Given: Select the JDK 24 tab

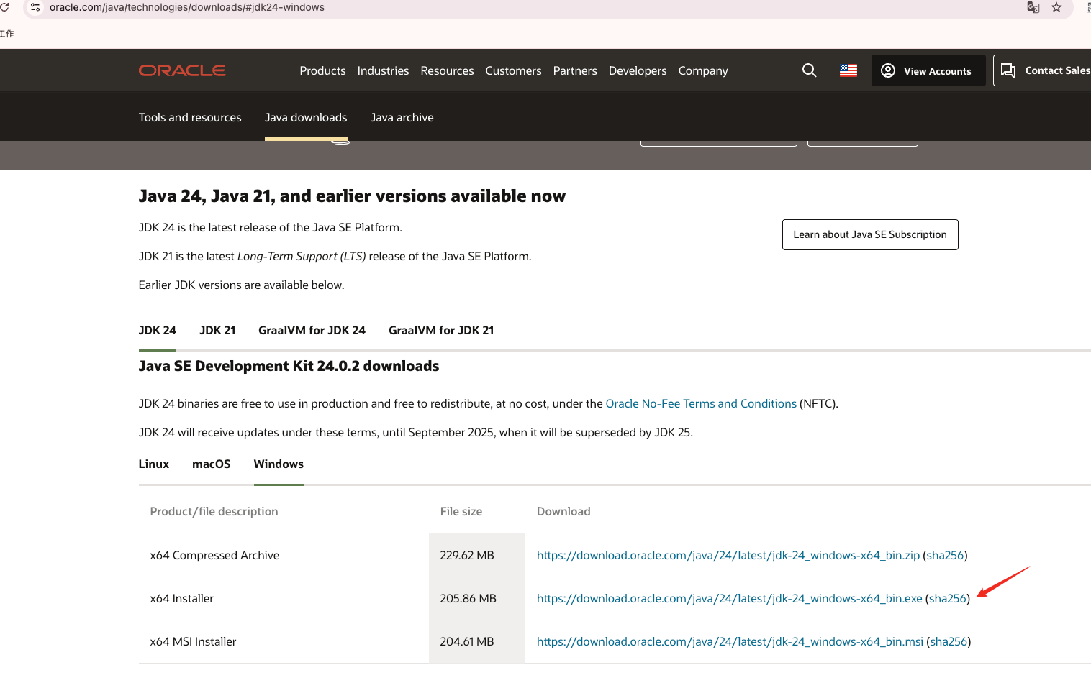Looking at the screenshot, I should [157, 330].
